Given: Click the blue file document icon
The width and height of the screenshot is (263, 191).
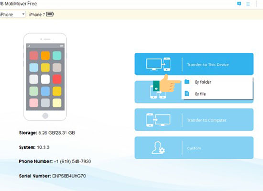Looking at the screenshot, I should (186, 93).
